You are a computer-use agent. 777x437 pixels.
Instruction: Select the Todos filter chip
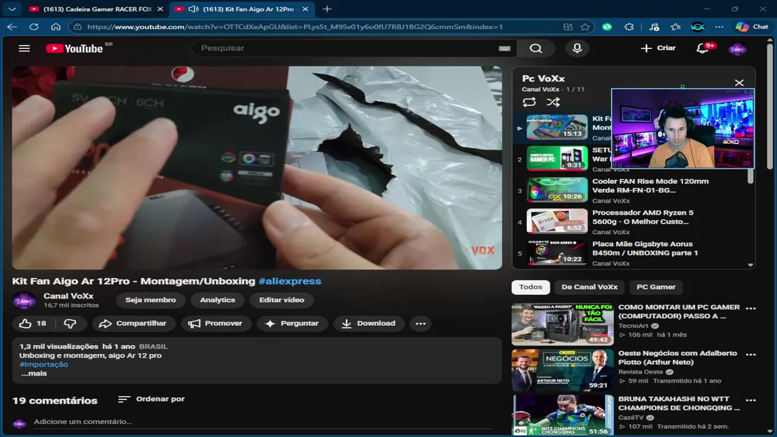531,287
